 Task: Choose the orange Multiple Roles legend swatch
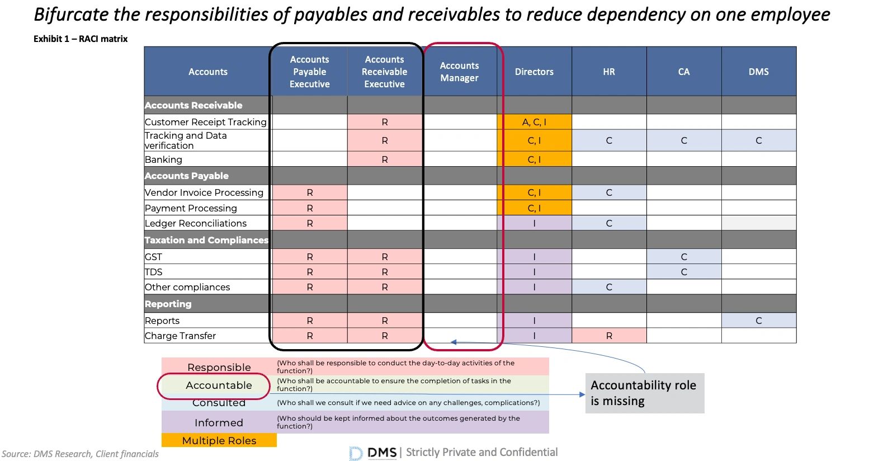tap(219, 440)
